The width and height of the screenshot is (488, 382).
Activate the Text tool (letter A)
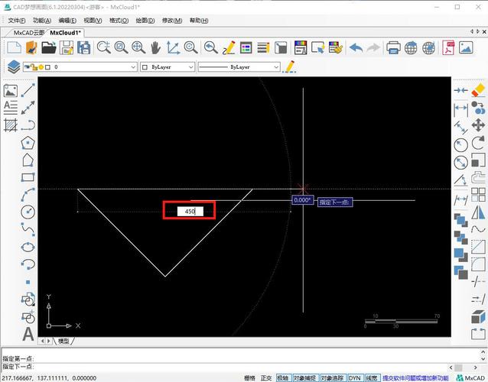[28, 333]
